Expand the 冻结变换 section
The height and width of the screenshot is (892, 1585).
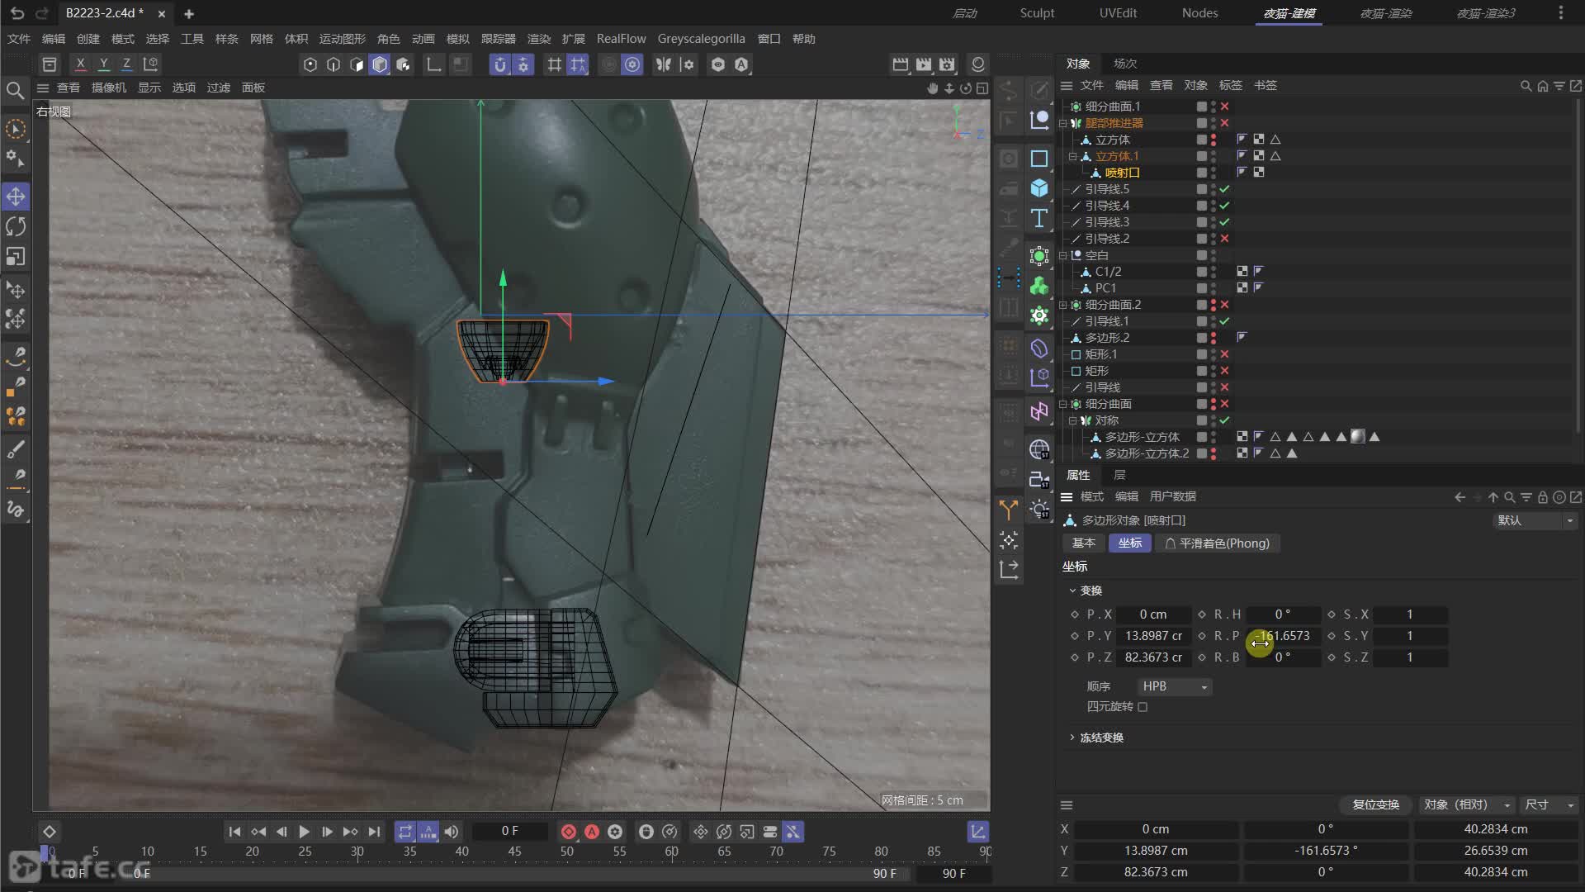[1072, 738]
